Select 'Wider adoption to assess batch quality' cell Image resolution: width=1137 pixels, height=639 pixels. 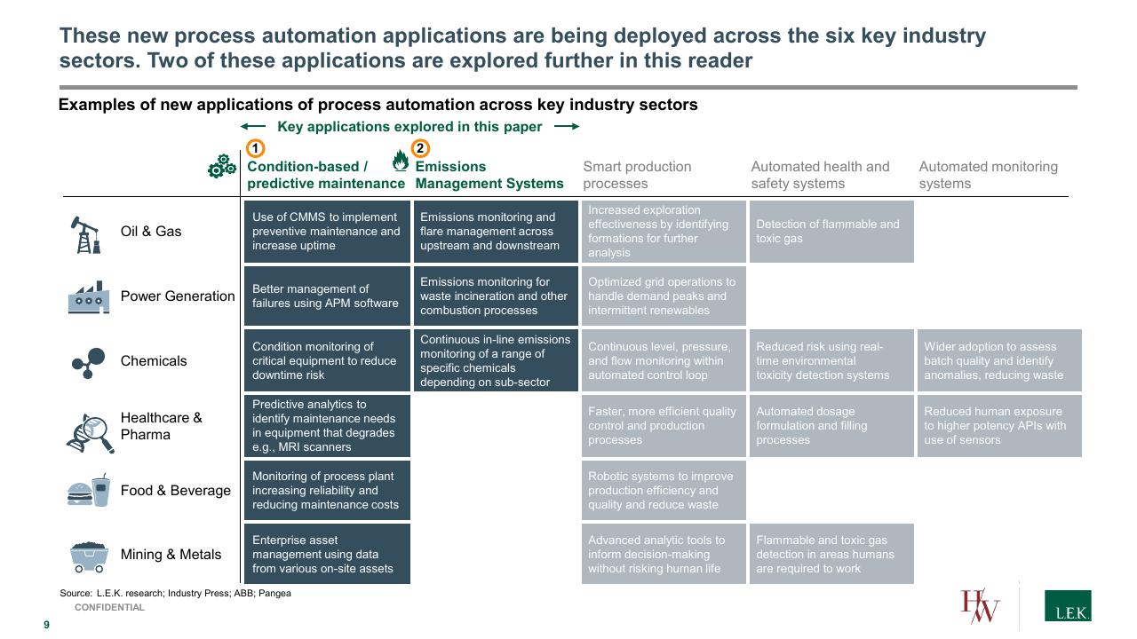tap(999, 360)
